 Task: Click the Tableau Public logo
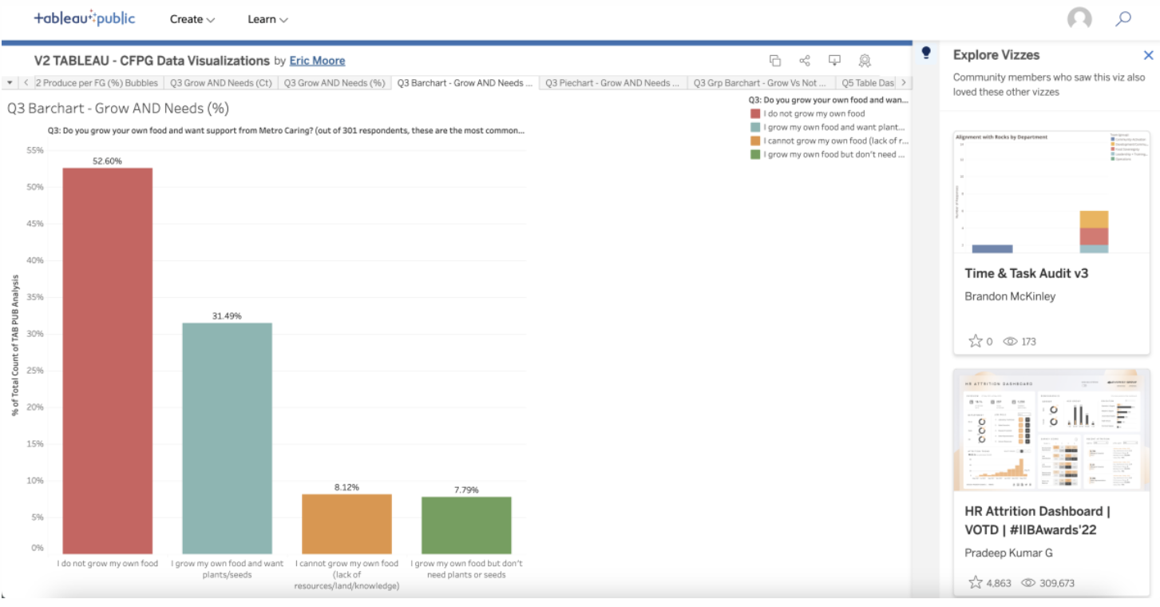pyautogui.click(x=83, y=18)
